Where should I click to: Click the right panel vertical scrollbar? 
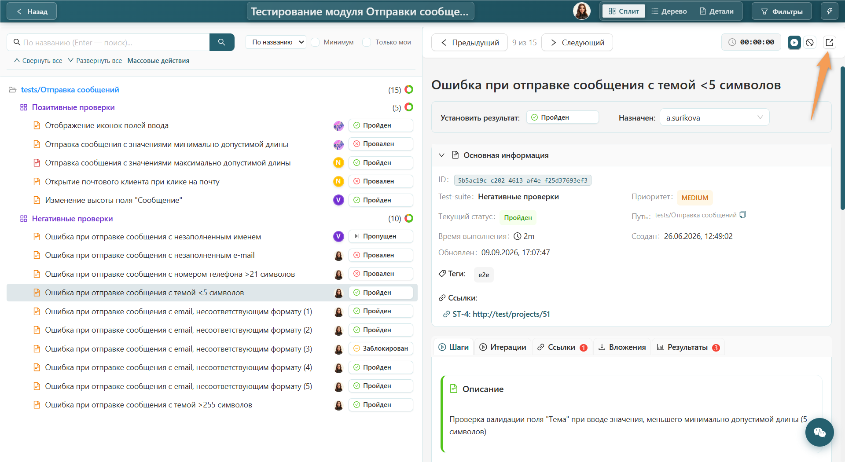tap(842, 138)
